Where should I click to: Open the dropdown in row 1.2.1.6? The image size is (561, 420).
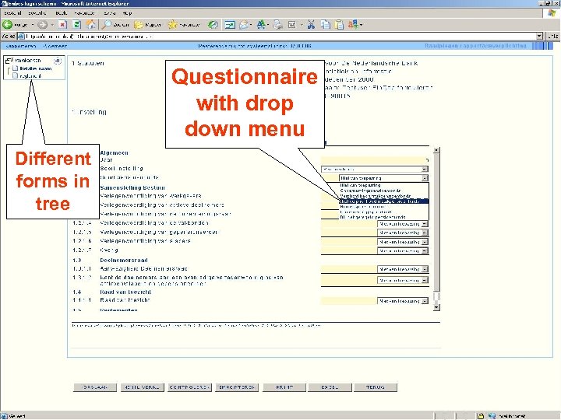403,242
